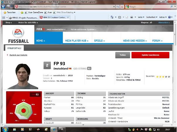Click the EA Sports logo

[18, 33]
